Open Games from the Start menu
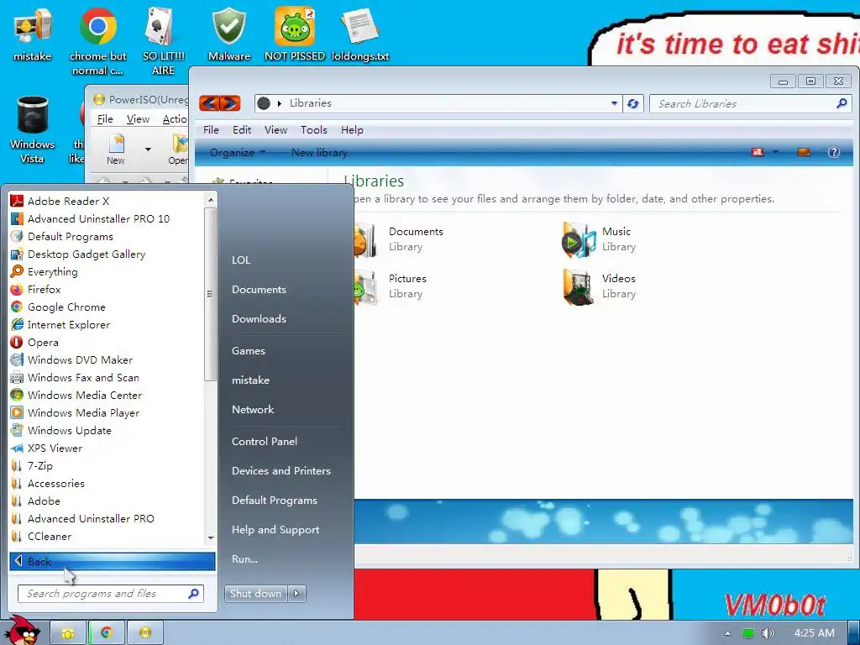This screenshot has width=860, height=645. (249, 350)
